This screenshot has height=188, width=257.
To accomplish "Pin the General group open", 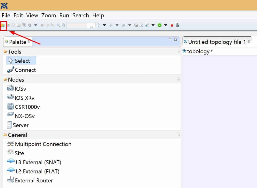I will [179, 135].
